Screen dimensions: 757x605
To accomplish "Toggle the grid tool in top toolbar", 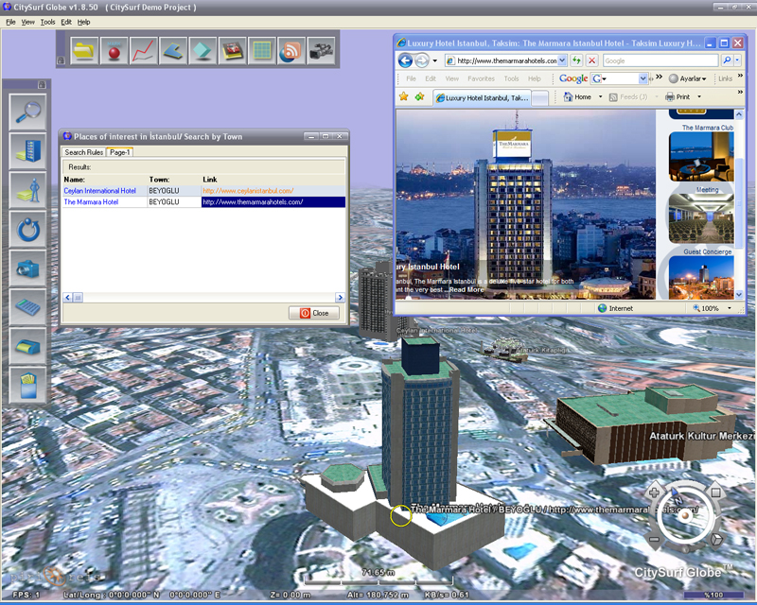I will [262, 51].
